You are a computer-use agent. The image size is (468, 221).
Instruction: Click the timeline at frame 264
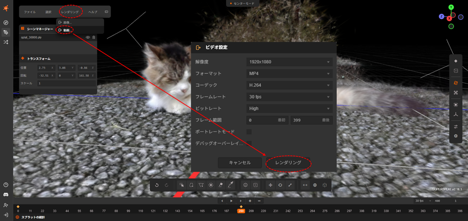(312, 211)
